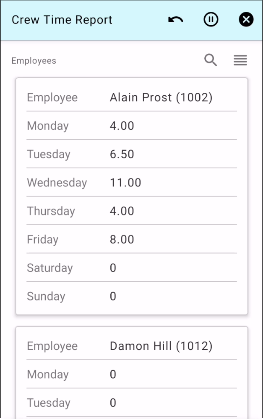
Task: Click Alain Prost's Monday hours 4.00
Action: [122, 126]
